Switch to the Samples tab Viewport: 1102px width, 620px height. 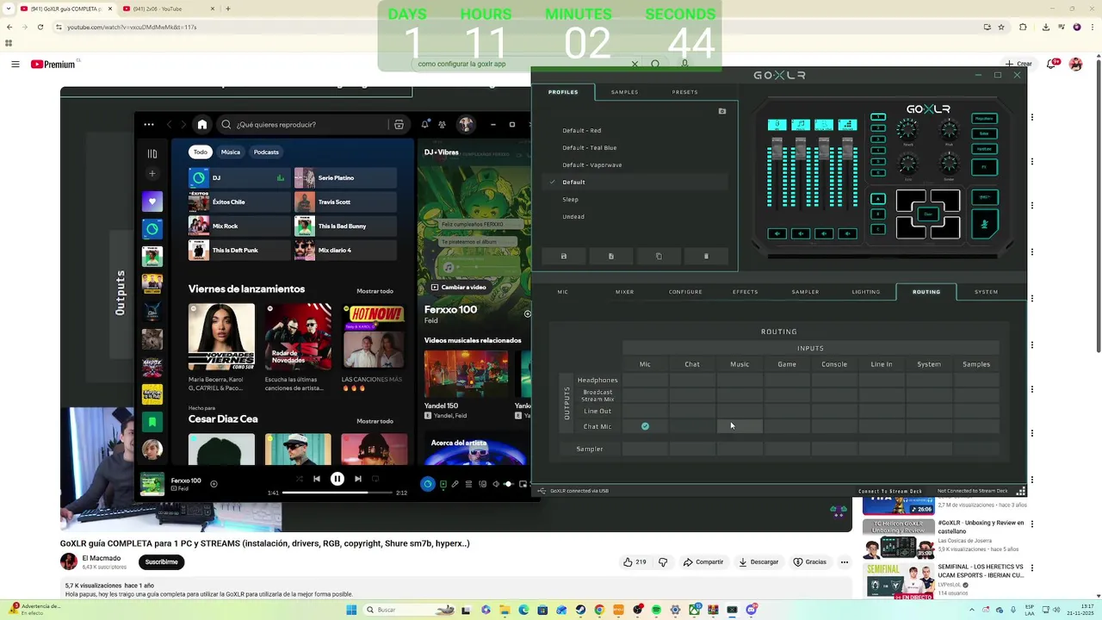pyautogui.click(x=625, y=92)
